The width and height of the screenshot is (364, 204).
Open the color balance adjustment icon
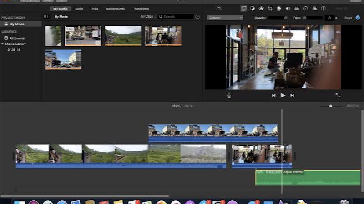[x=253, y=9]
